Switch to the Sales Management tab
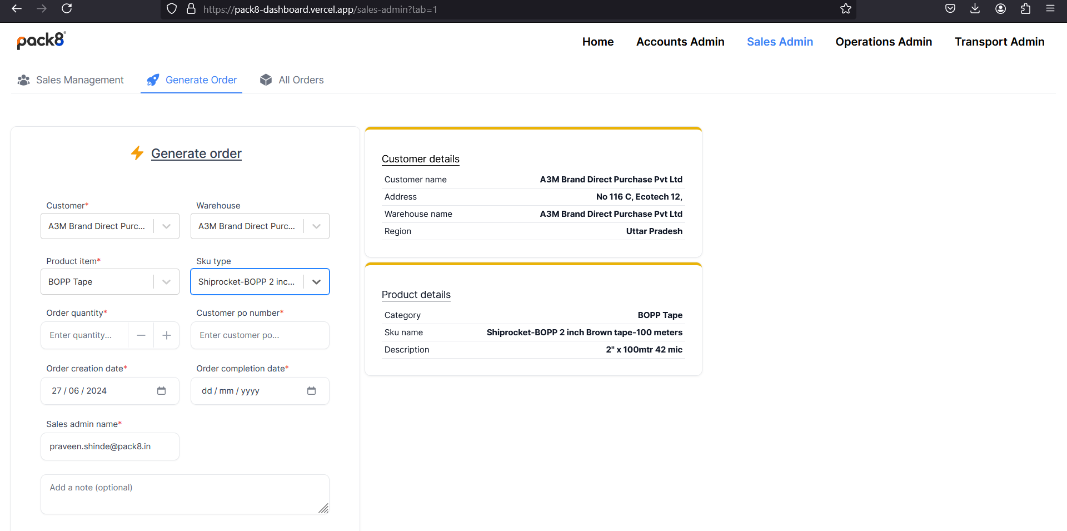 (x=71, y=80)
